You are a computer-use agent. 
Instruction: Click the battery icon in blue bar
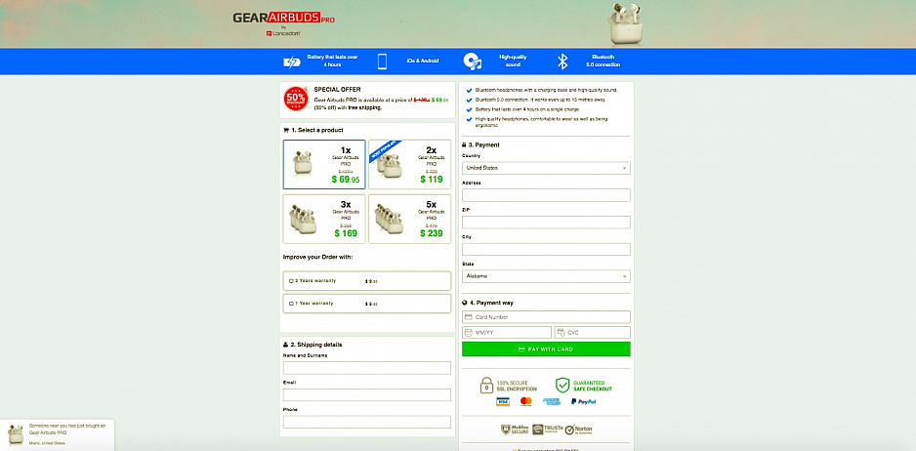(x=292, y=61)
